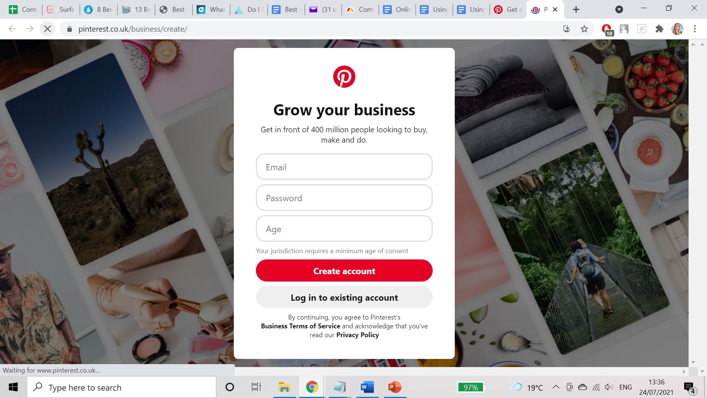Screen dimensions: 707x398
Task: Select Log in to existing account
Action: pos(344,297)
